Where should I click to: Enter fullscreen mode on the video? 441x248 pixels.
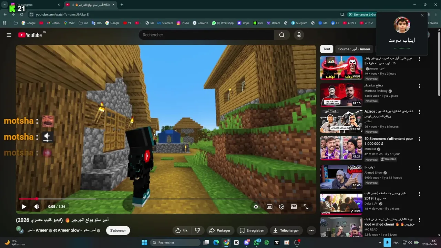point(306,207)
